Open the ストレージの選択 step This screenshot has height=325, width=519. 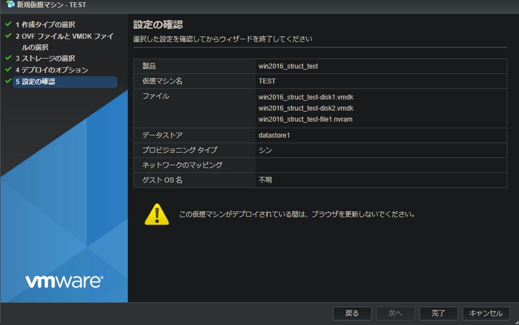pos(51,58)
